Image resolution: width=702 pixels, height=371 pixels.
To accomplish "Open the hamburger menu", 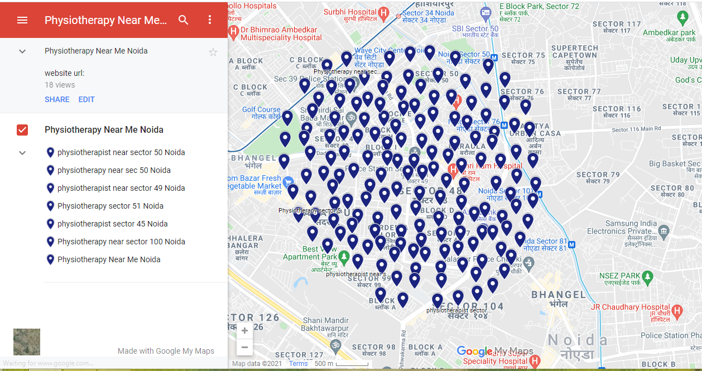I will click(x=22, y=20).
